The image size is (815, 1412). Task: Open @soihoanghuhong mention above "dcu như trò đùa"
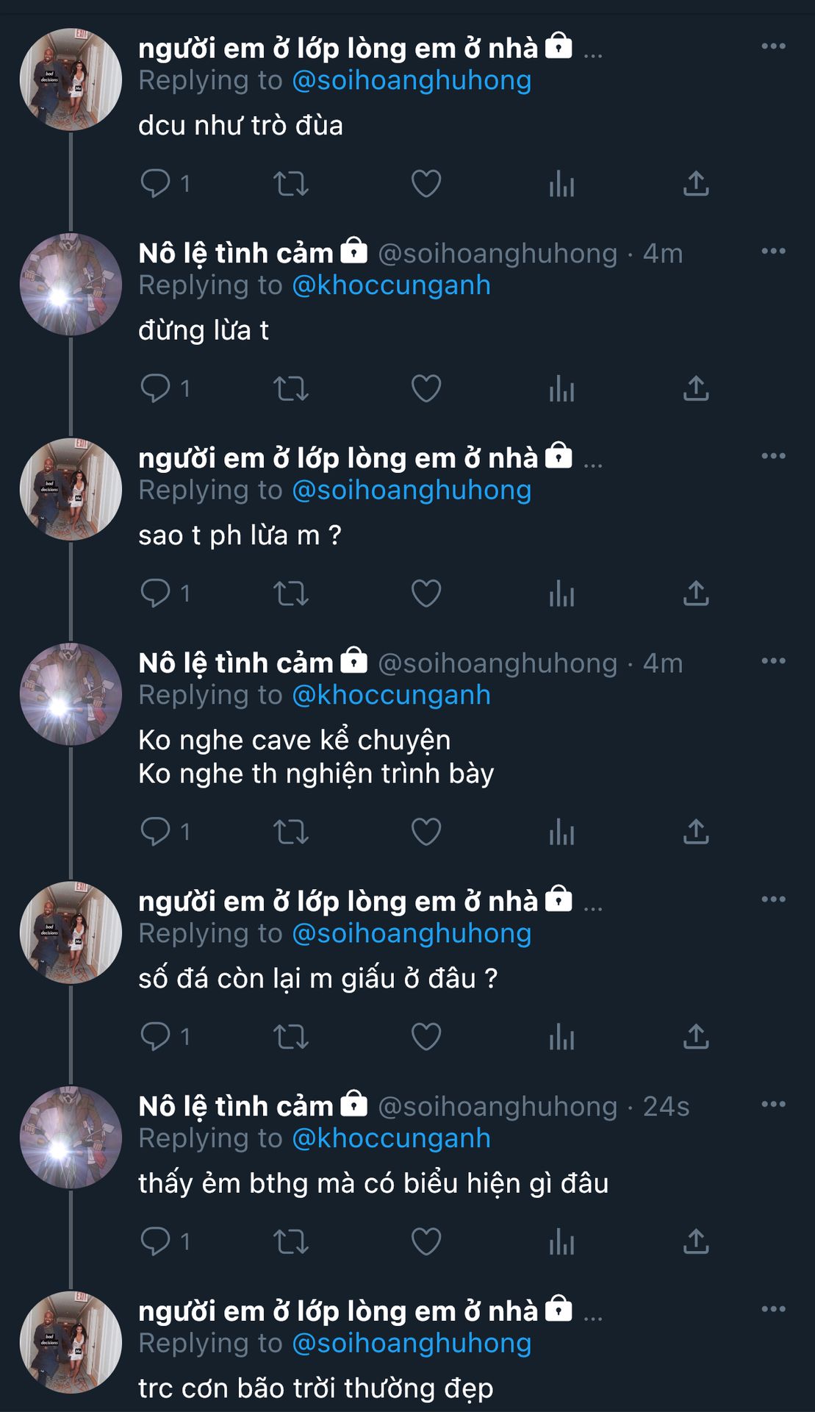412,80
